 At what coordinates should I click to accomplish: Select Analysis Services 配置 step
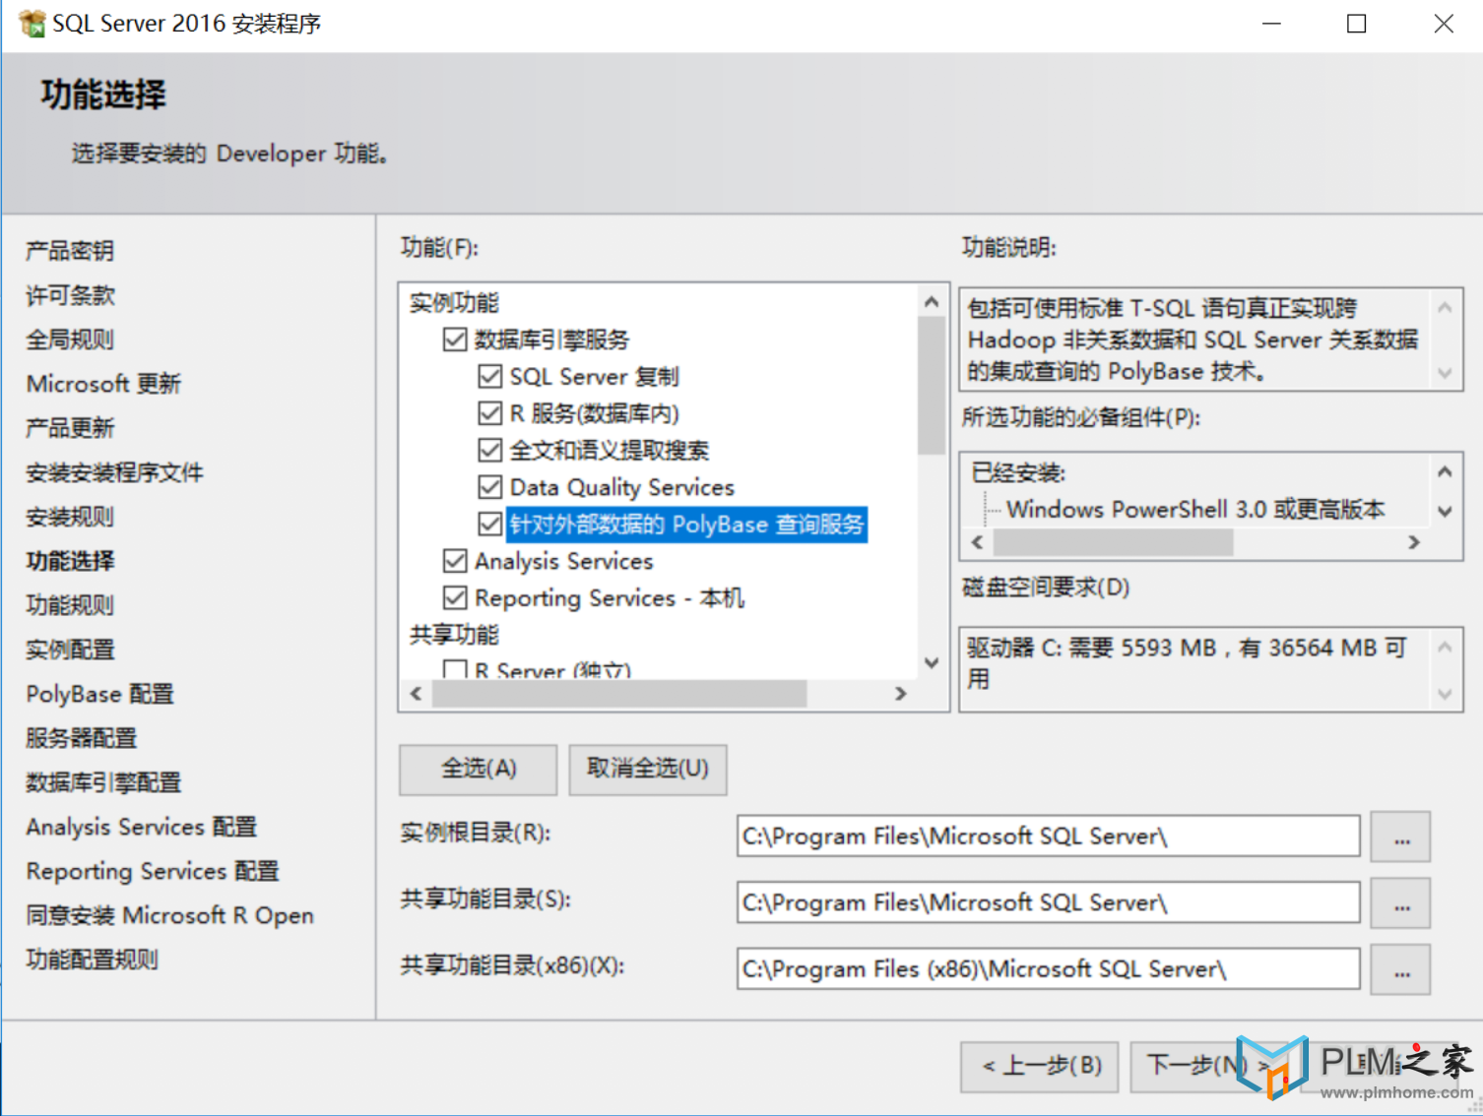141,827
